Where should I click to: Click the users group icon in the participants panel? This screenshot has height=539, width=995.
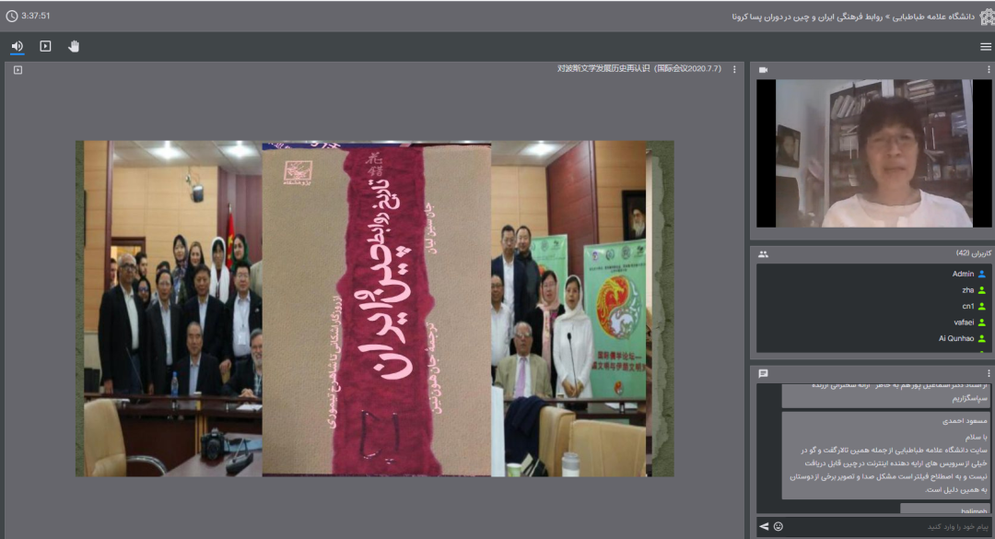tap(763, 253)
